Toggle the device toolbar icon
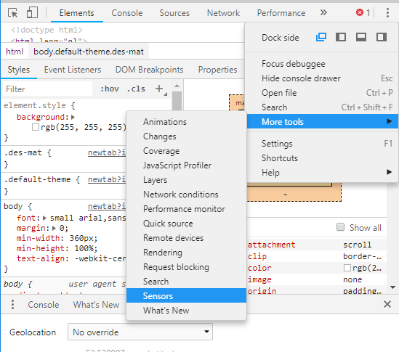Viewport: 399px width, 352px height. [32, 13]
